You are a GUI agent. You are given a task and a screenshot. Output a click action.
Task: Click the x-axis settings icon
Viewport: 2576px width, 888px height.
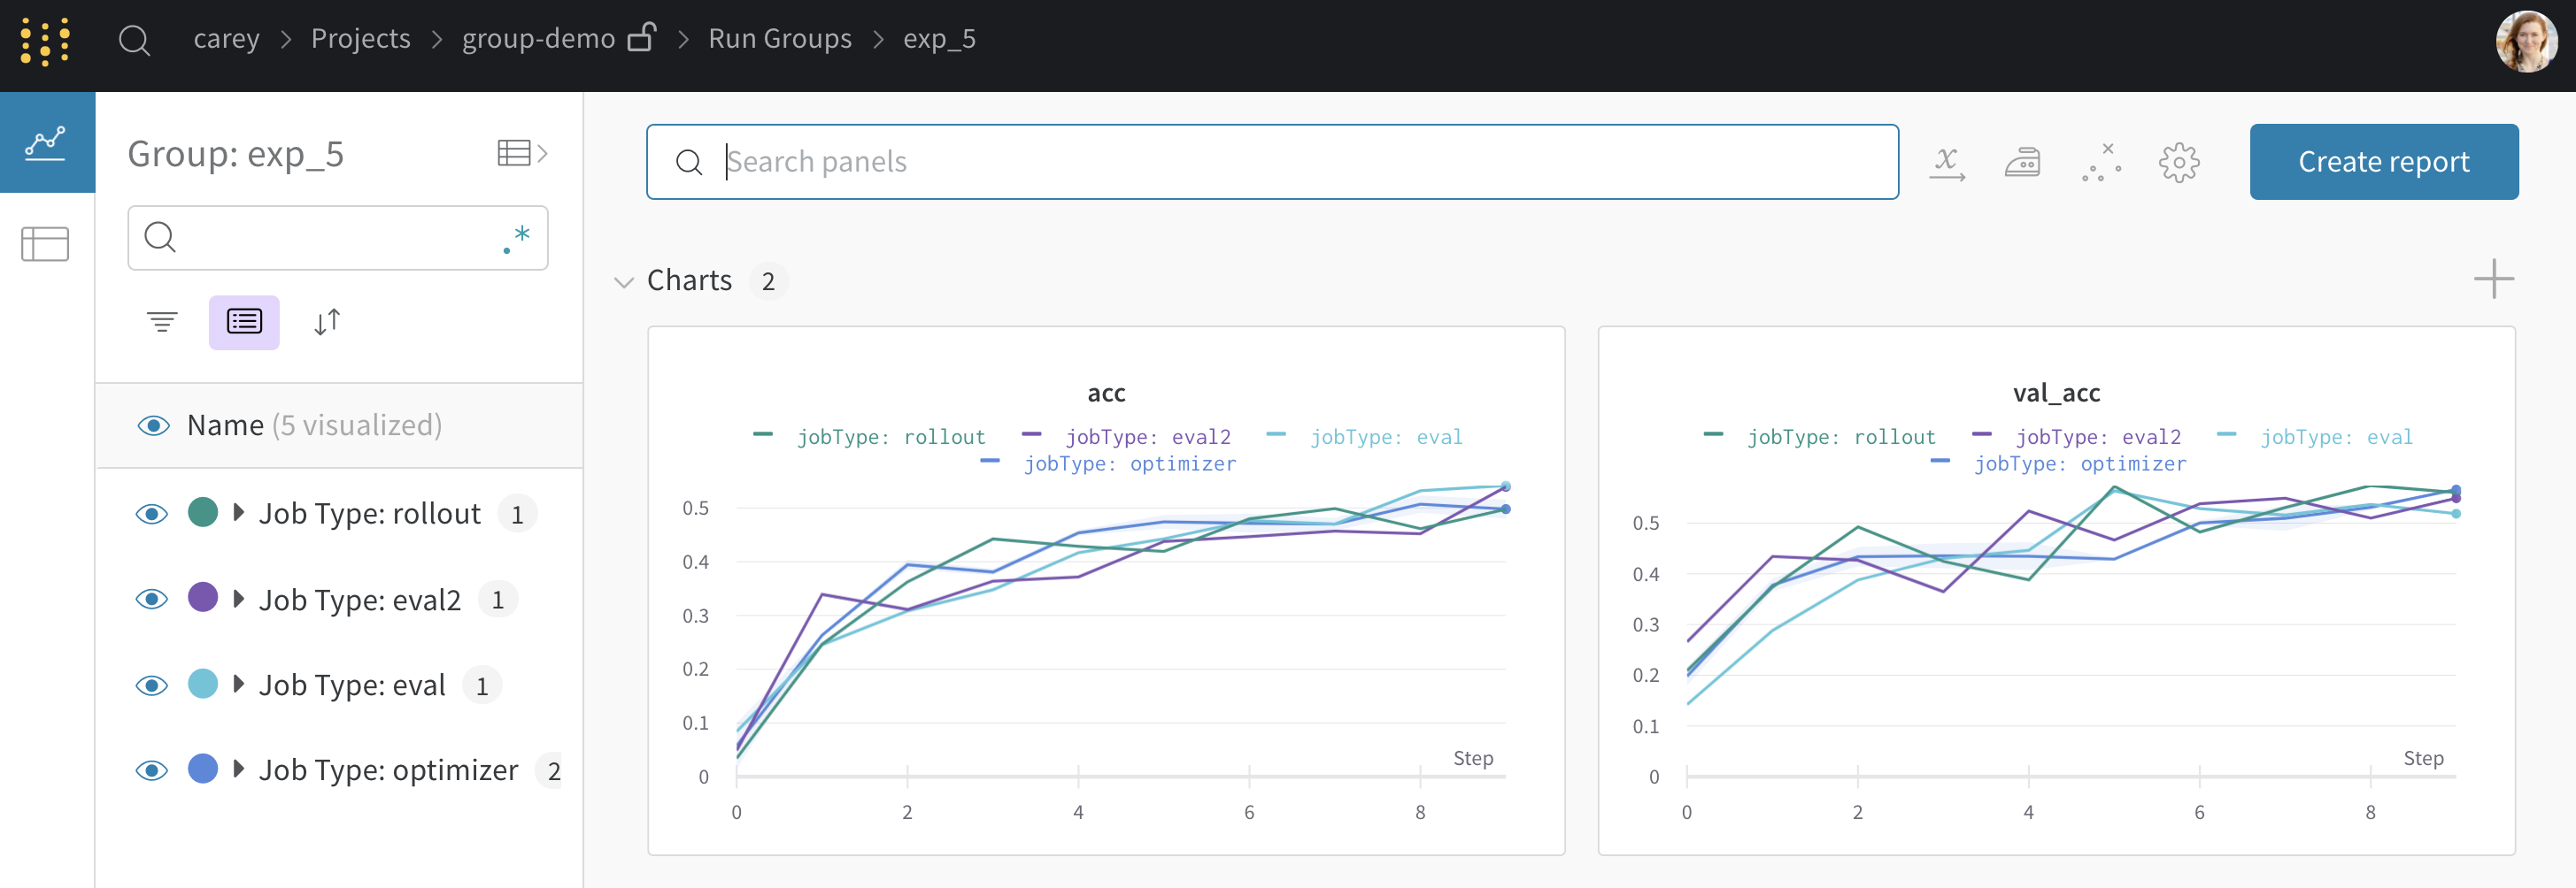[1946, 162]
